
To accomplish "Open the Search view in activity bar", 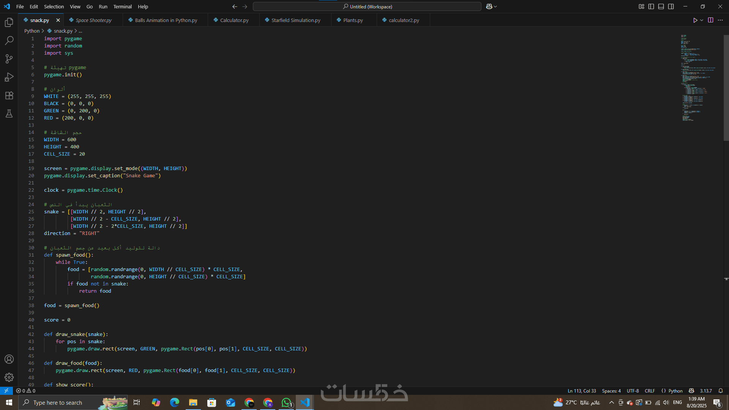I will coord(9,40).
